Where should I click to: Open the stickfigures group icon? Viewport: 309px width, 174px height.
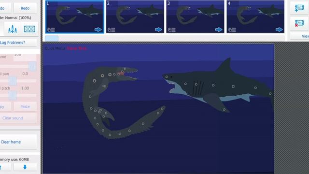tap(13, 29)
